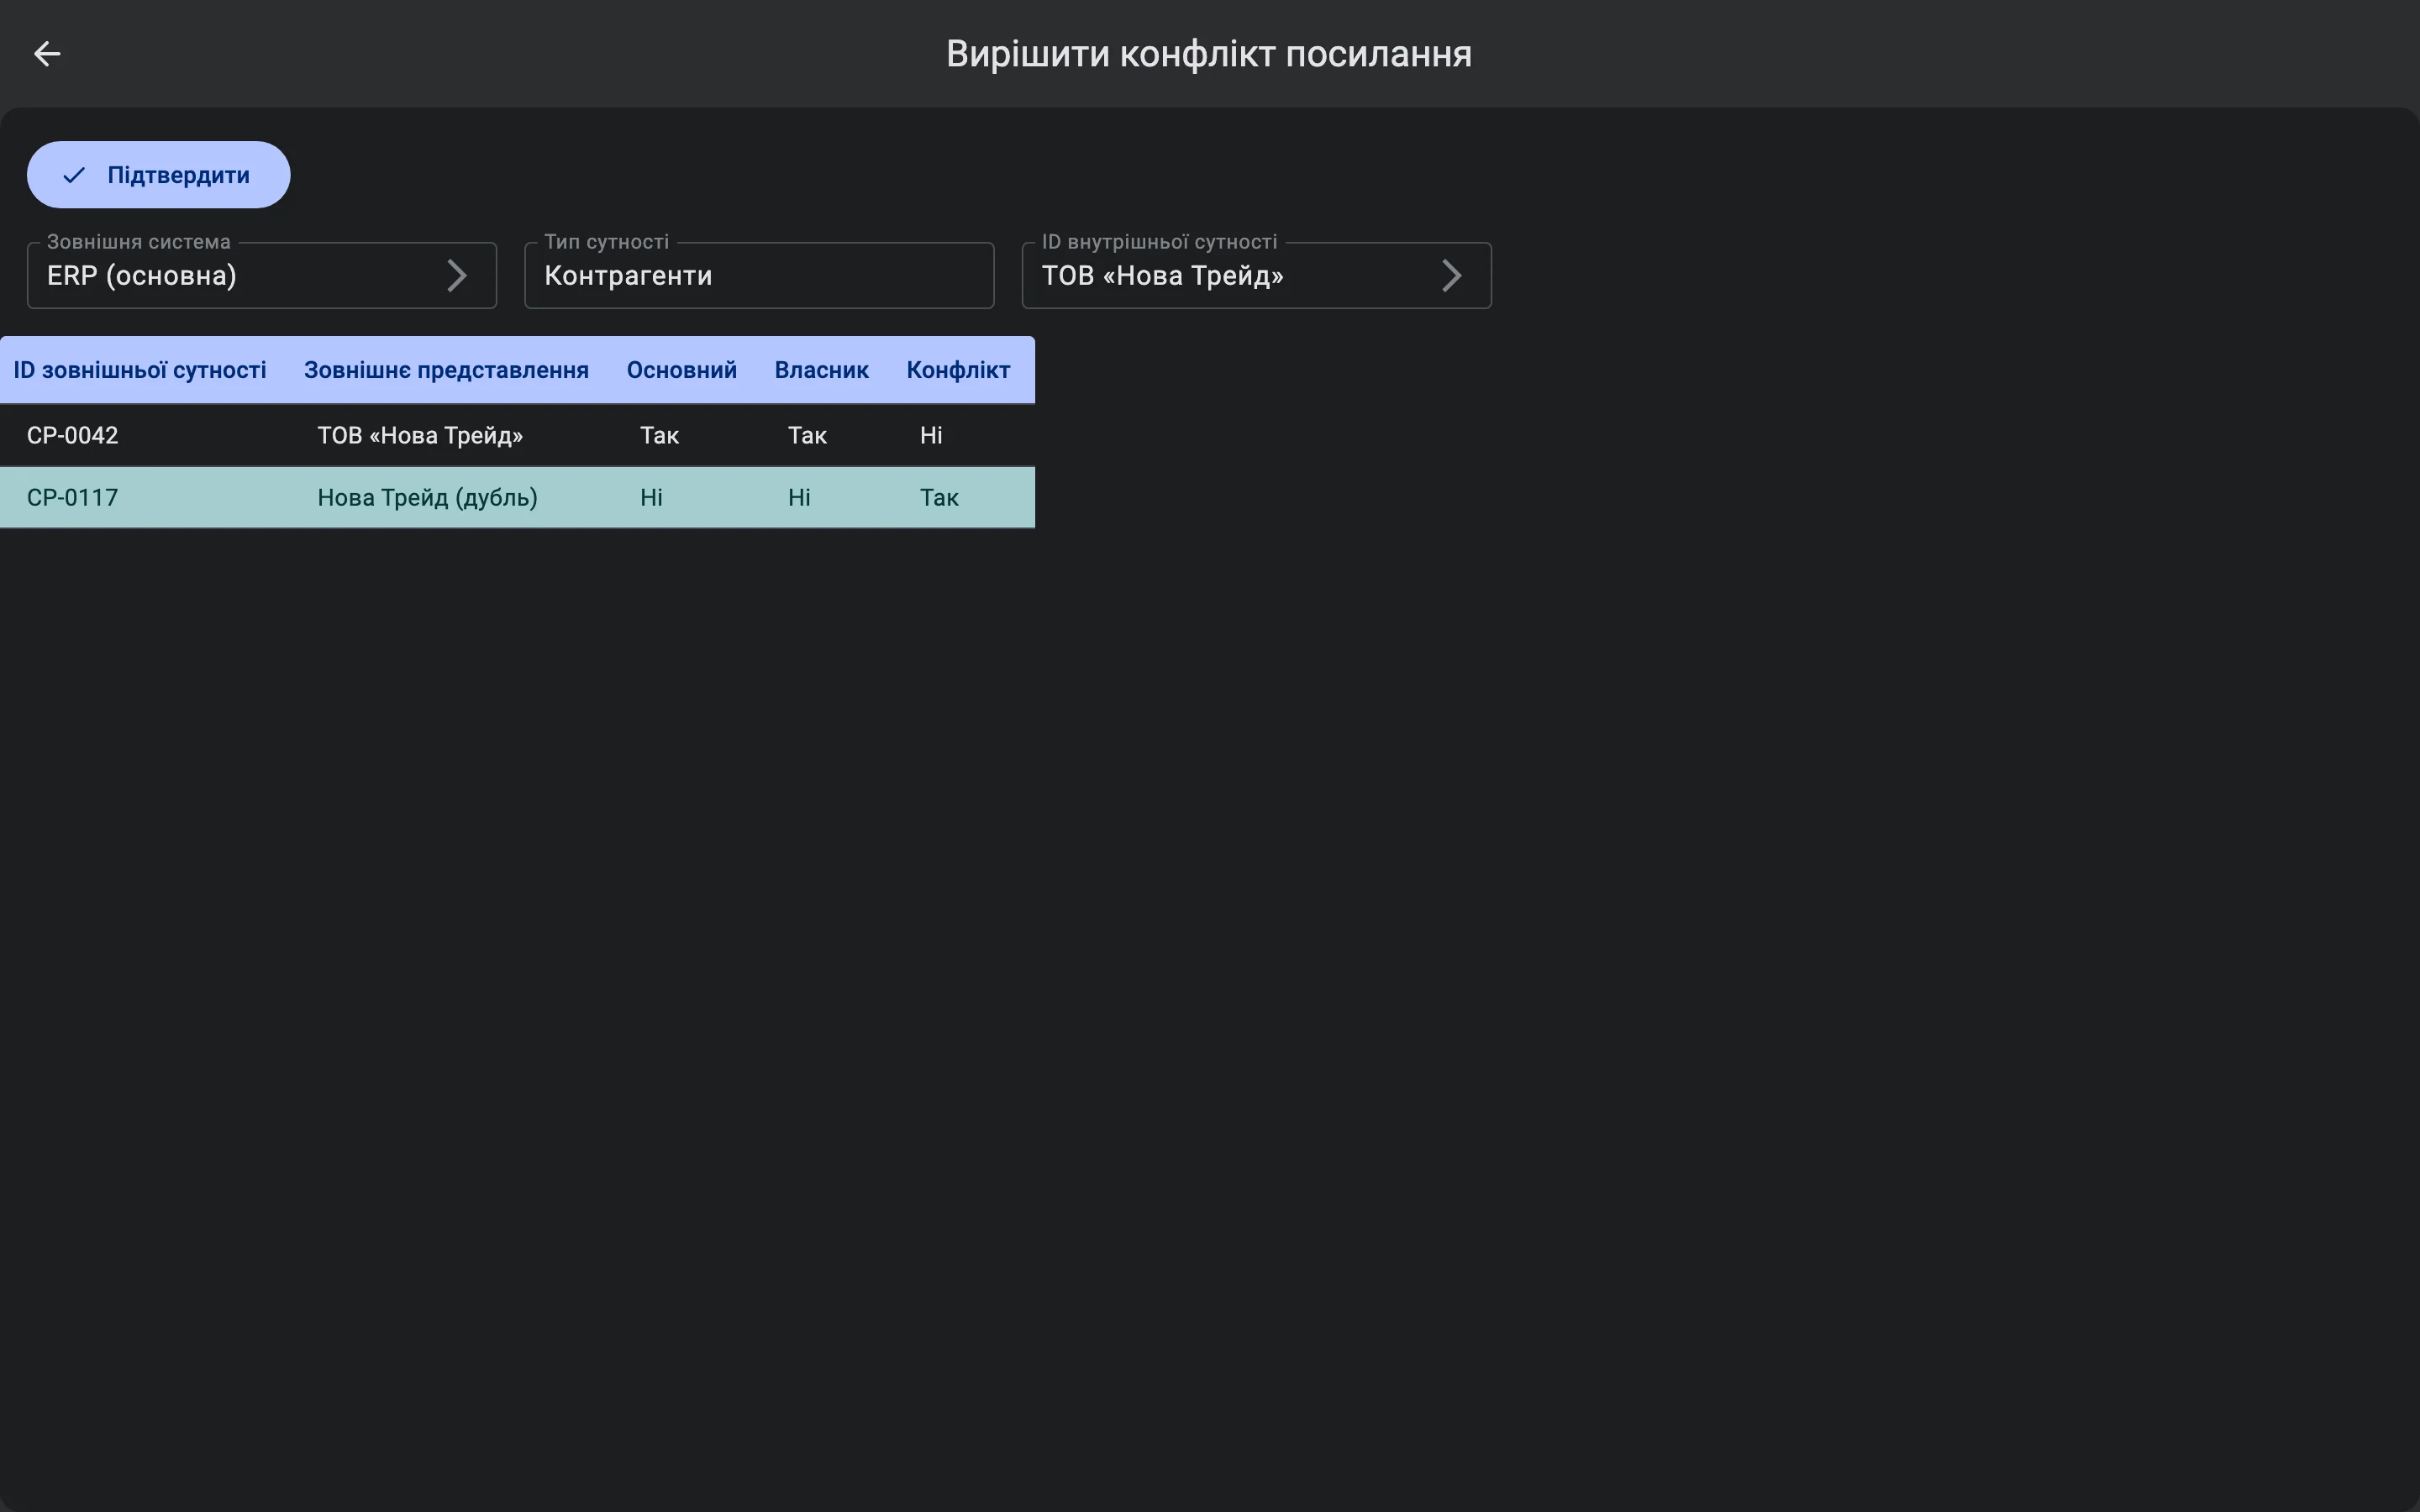Click Конфлікт value Так in CP-0117 row
Screen dimensions: 2420x1512
939,497
